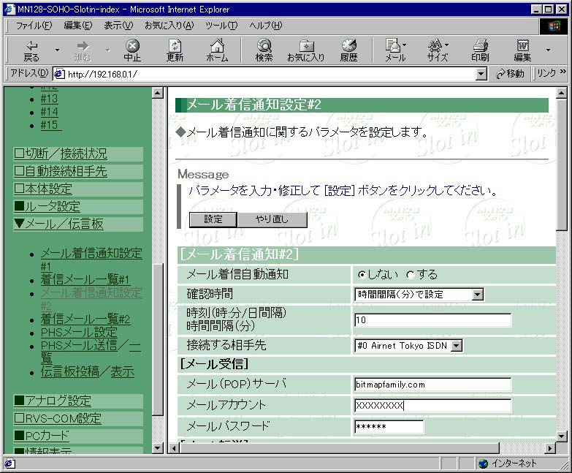Open the PHSメール設定 link
572x473 pixels.
[79, 332]
